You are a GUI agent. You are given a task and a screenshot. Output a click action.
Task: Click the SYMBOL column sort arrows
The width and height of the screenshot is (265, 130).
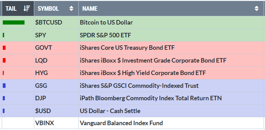click(71, 8)
